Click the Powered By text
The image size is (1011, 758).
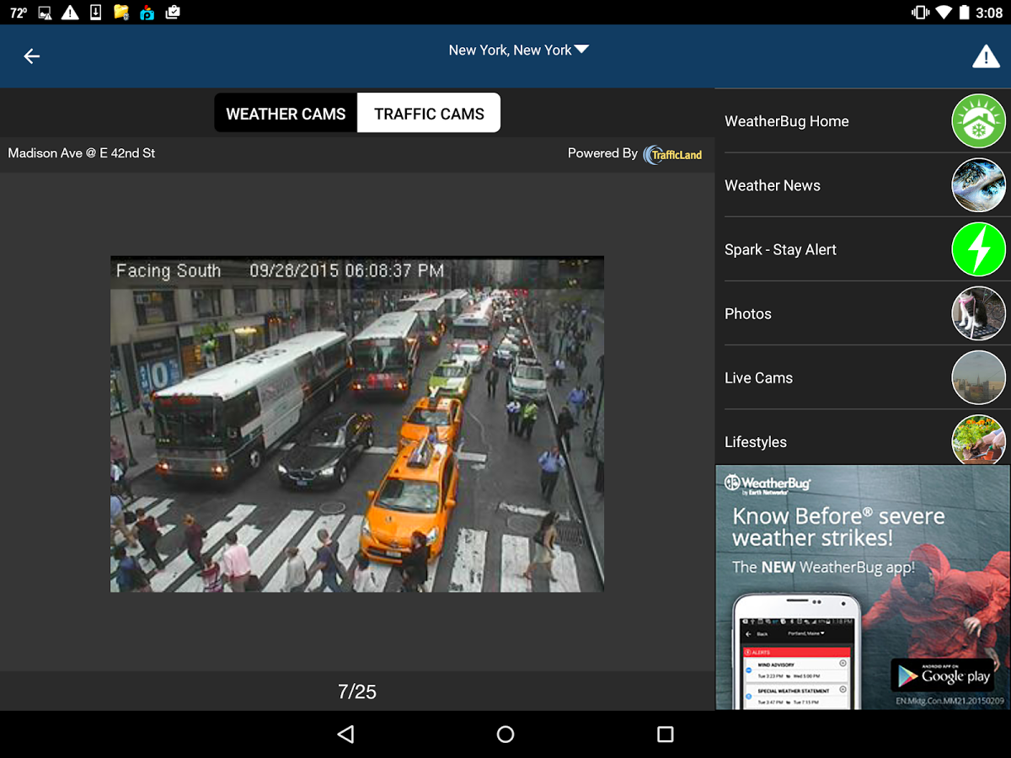[x=602, y=153]
